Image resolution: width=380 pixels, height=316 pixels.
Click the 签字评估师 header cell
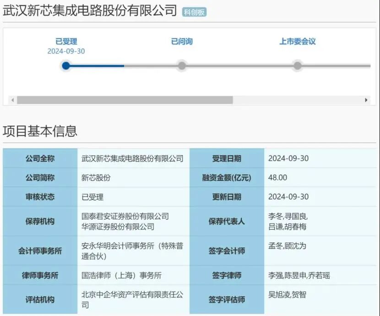click(x=227, y=300)
